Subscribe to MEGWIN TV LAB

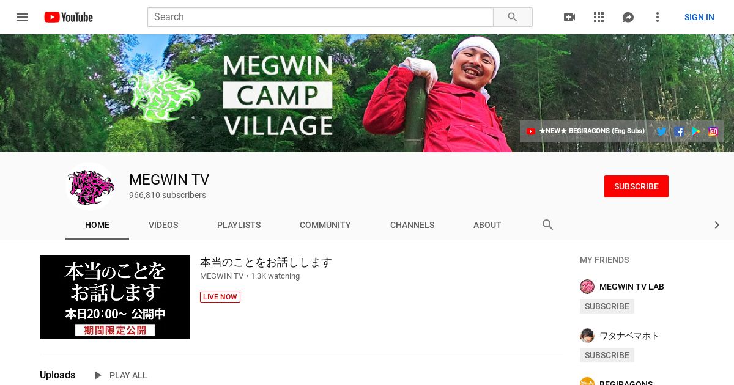(607, 306)
